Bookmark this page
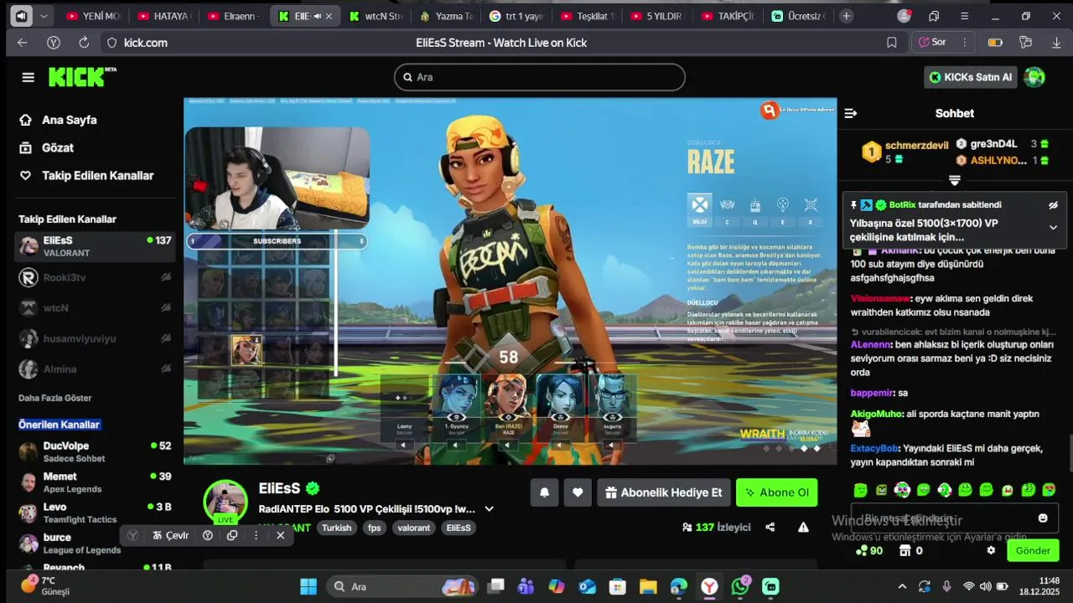Image resolution: width=1073 pixels, height=603 pixels. tap(892, 43)
